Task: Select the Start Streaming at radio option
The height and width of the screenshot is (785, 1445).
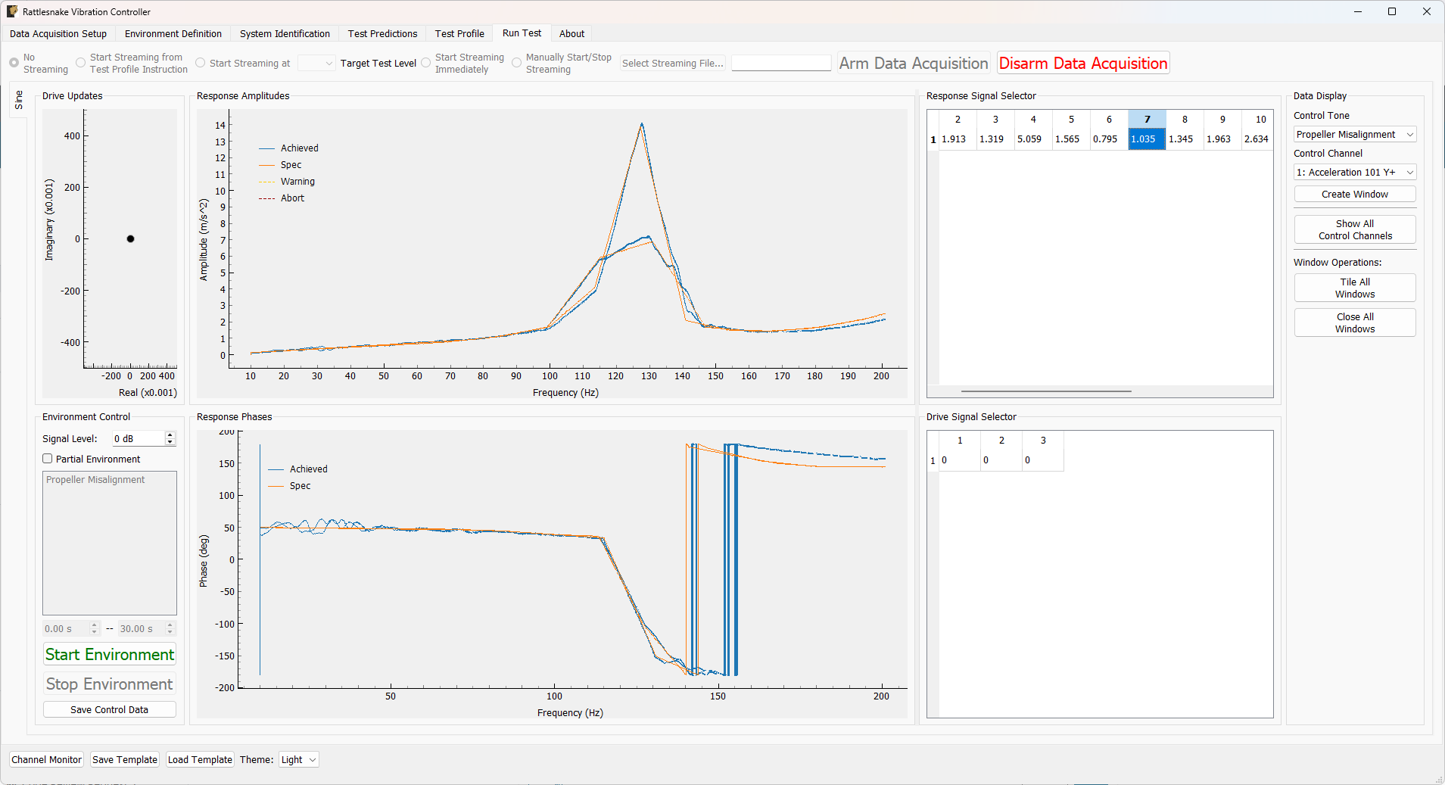Action: click(243, 64)
